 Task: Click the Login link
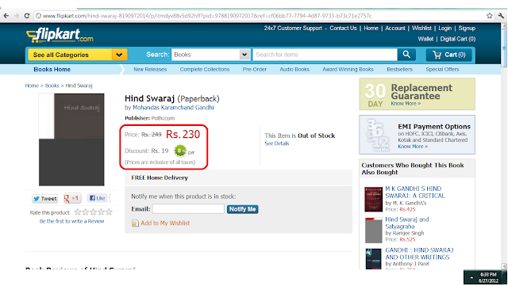point(444,29)
